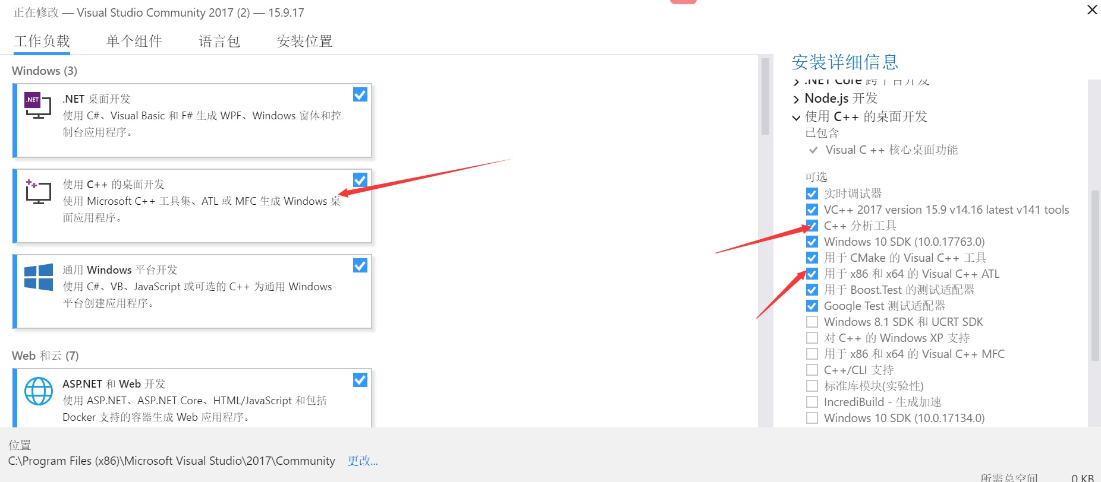Check Windows 8.1 SDK and UCRT SDK
The image size is (1101, 482).
[812, 322]
